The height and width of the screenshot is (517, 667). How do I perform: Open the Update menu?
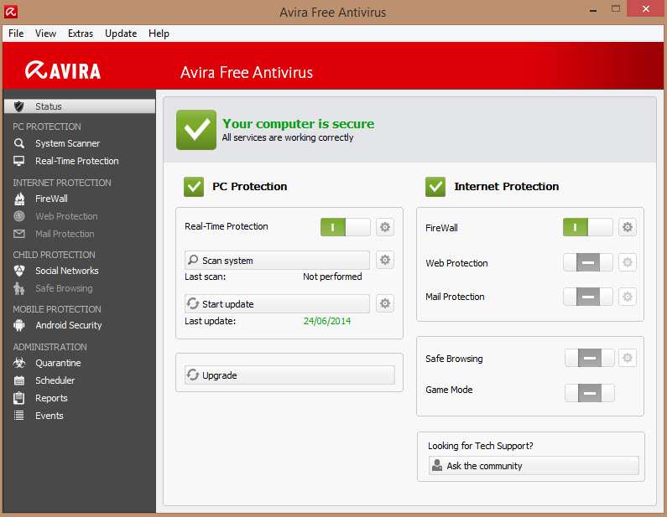tap(121, 34)
